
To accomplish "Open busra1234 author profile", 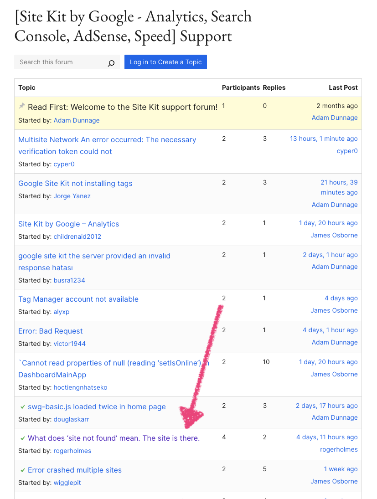I will tap(69, 281).
